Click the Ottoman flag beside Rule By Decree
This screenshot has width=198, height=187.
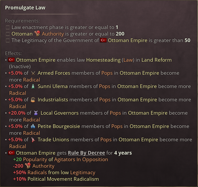[x=11, y=153]
